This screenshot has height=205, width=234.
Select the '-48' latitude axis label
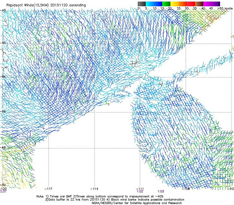tap(3, 147)
